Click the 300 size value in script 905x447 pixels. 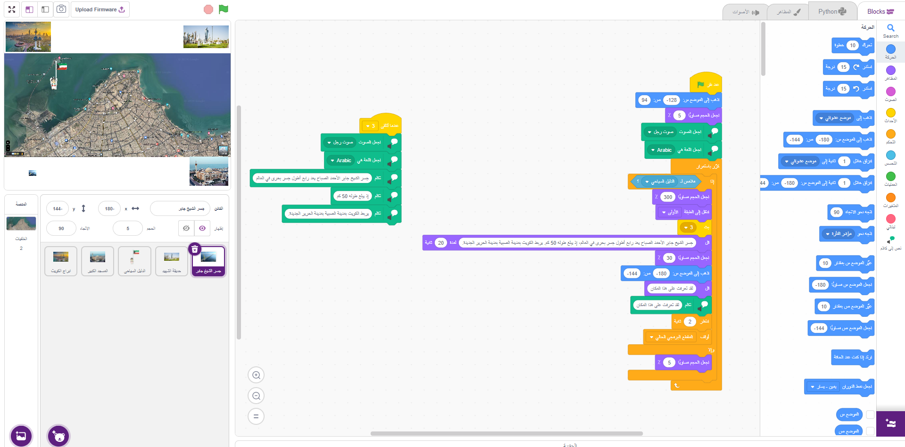click(668, 197)
